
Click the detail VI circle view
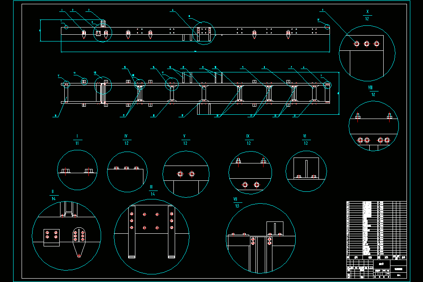(306, 171)
